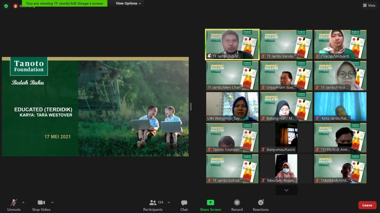The height and width of the screenshot is (213, 380).
Task: Open the View Options dropdown
Action: 128,4
